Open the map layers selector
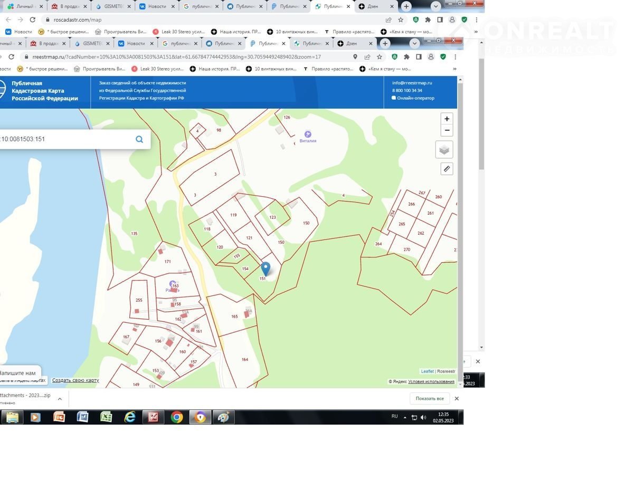 pos(444,150)
